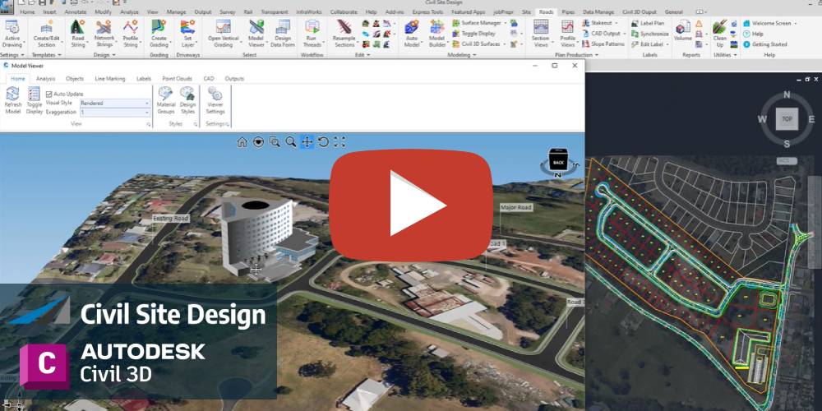This screenshot has width=822, height=411.
Task: Open the Auto Model tool
Action: [412, 34]
